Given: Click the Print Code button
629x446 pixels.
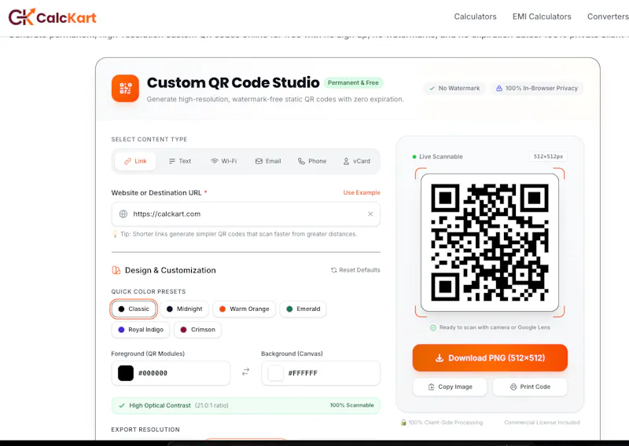Looking at the screenshot, I should coord(530,386).
